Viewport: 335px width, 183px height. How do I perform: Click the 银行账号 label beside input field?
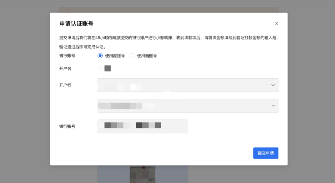point(67,126)
